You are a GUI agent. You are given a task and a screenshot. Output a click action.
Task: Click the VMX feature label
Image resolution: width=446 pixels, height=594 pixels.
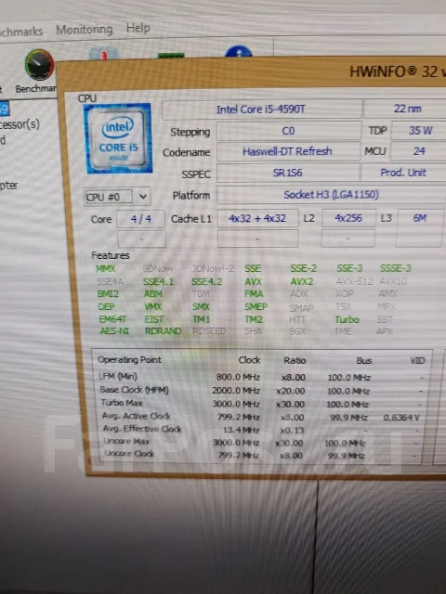(x=153, y=307)
